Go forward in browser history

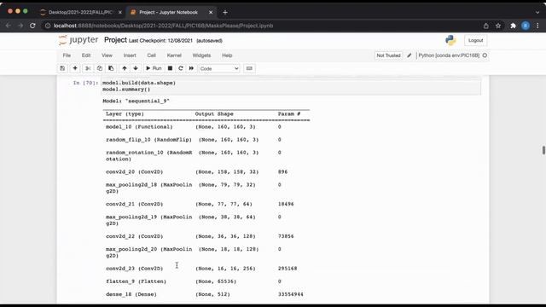(x=20, y=26)
